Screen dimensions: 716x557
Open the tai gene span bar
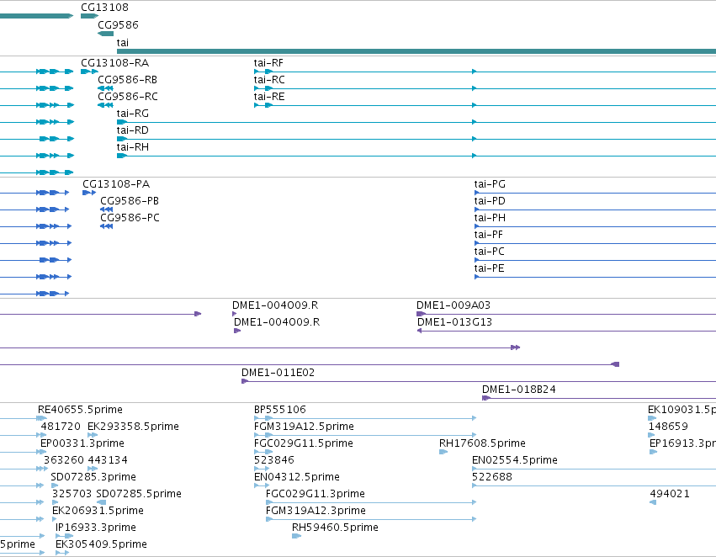pos(416,51)
